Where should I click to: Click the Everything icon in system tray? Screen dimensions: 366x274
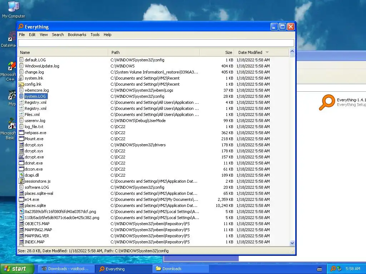click(333, 269)
